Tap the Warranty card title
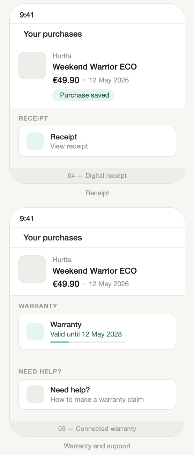The height and width of the screenshot is (455, 194). click(x=66, y=325)
